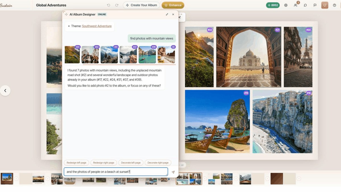The height and width of the screenshot is (192, 341).
Task: Select the longtail boats photo #19 on page
Action: click(217, 122)
